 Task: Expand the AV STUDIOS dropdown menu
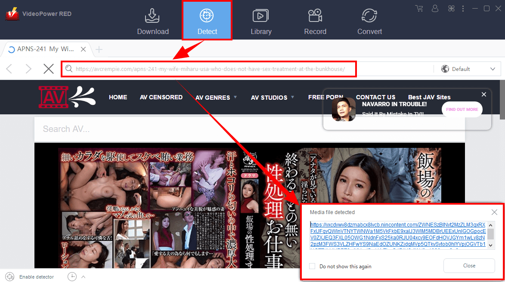(273, 98)
